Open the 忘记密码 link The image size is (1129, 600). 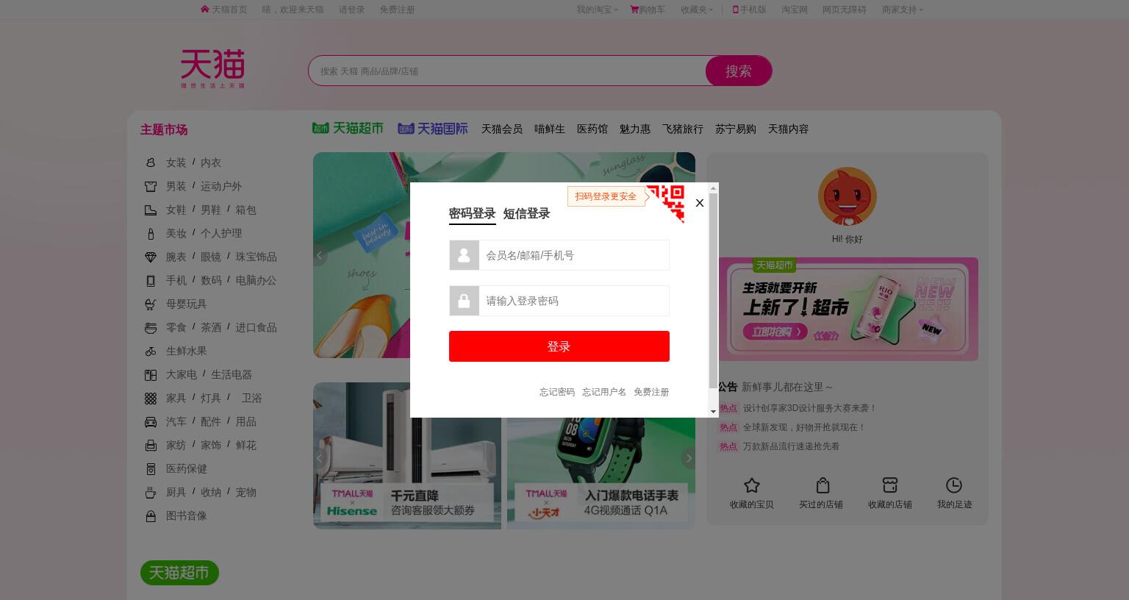(557, 392)
